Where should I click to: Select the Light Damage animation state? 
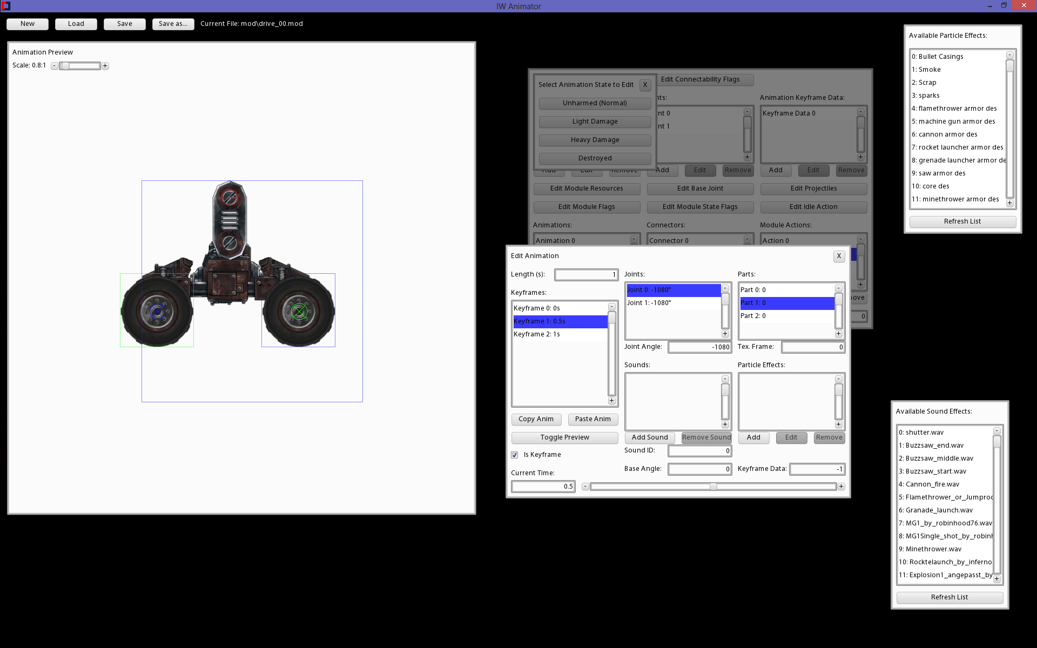[x=595, y=121]
